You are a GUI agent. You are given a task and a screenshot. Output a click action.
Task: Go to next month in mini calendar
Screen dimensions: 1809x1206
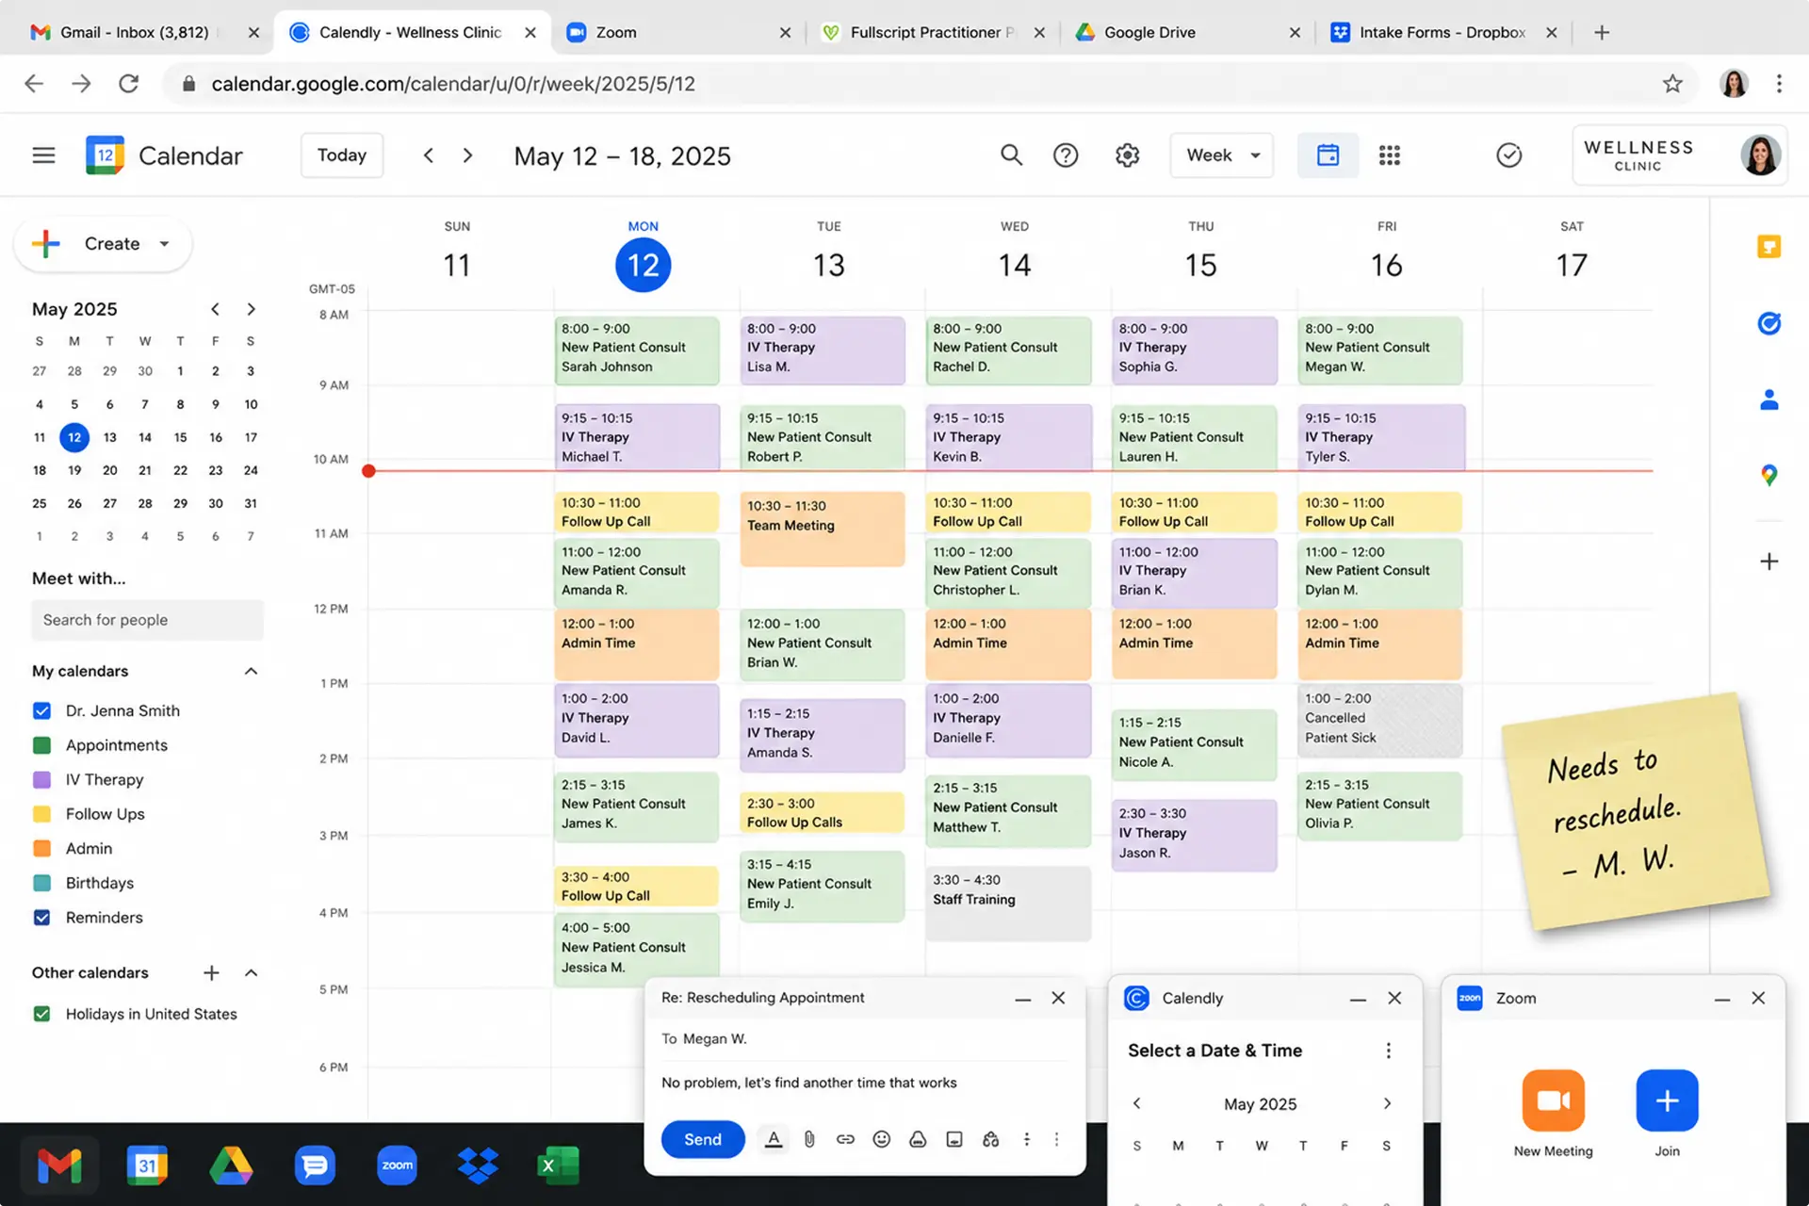point(251,309)
